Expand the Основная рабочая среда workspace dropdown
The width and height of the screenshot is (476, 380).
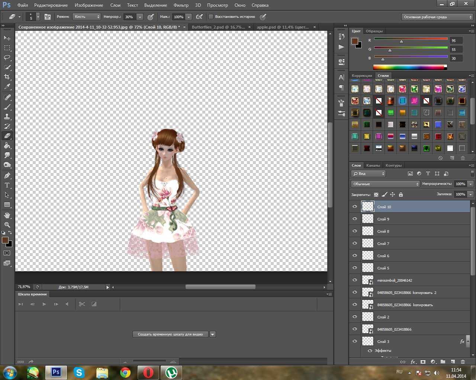click(x=437, y=17)
